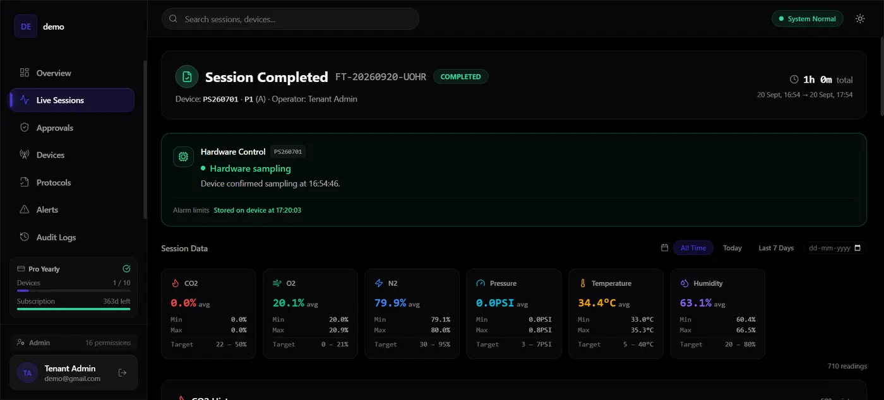The image size is (884, 400).
Task: Click the DE tenant logo badge
Action: click(26, 26)
